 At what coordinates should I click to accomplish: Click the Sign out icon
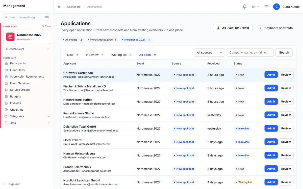tap(5, 184)
